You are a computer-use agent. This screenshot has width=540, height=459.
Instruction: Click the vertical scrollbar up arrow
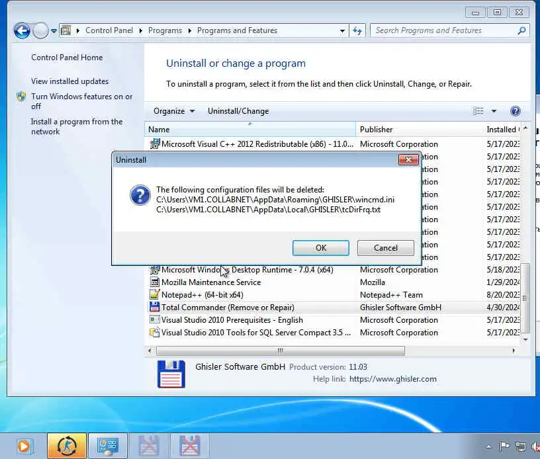tap(525, 128)
